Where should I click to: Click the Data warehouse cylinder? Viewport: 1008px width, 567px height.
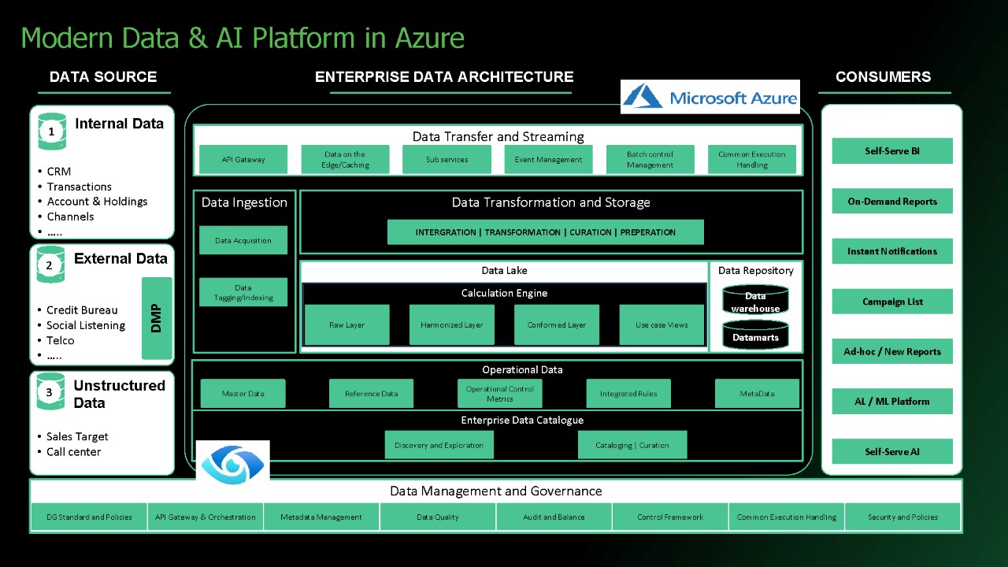pyautogui.click(x=755, y=301)
